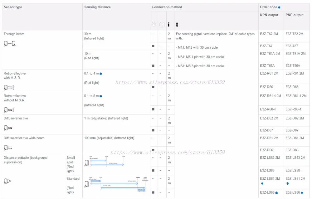Select order code E3Z-R61-4 2M
The width and height of the screenshot is (312, 199).
271,96
